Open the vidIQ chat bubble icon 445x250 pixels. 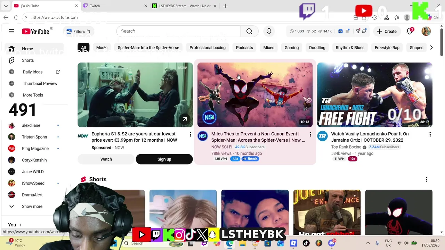click(364, 31)
